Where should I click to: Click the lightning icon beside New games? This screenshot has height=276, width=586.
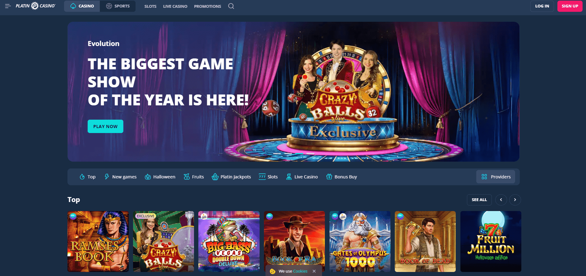[x=107, y=177]
